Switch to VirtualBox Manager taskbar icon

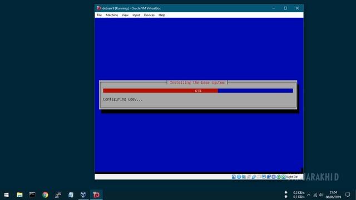tap(83, 195)
